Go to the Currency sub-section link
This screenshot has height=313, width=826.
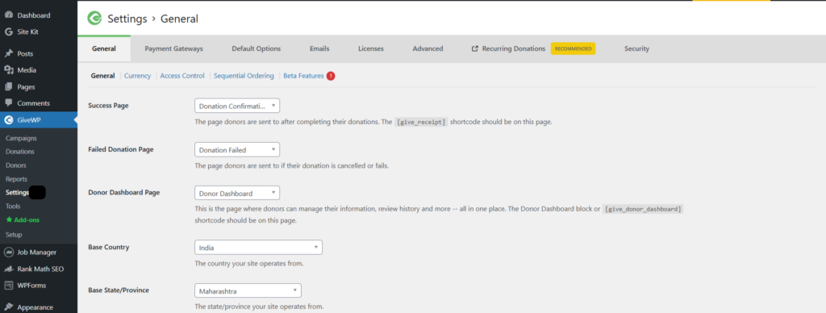[x=137, y=76]
